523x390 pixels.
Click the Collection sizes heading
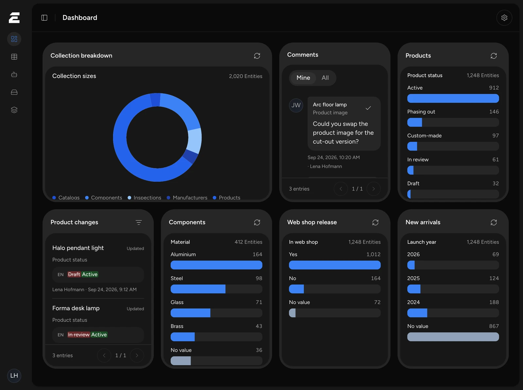(74, 76)
